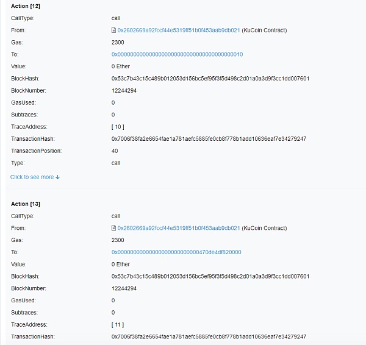This screenshot has width=366, height=345.
Task: Click the BlockNumber 12244294 in Action [13]
Action: (x=124, y=288)
